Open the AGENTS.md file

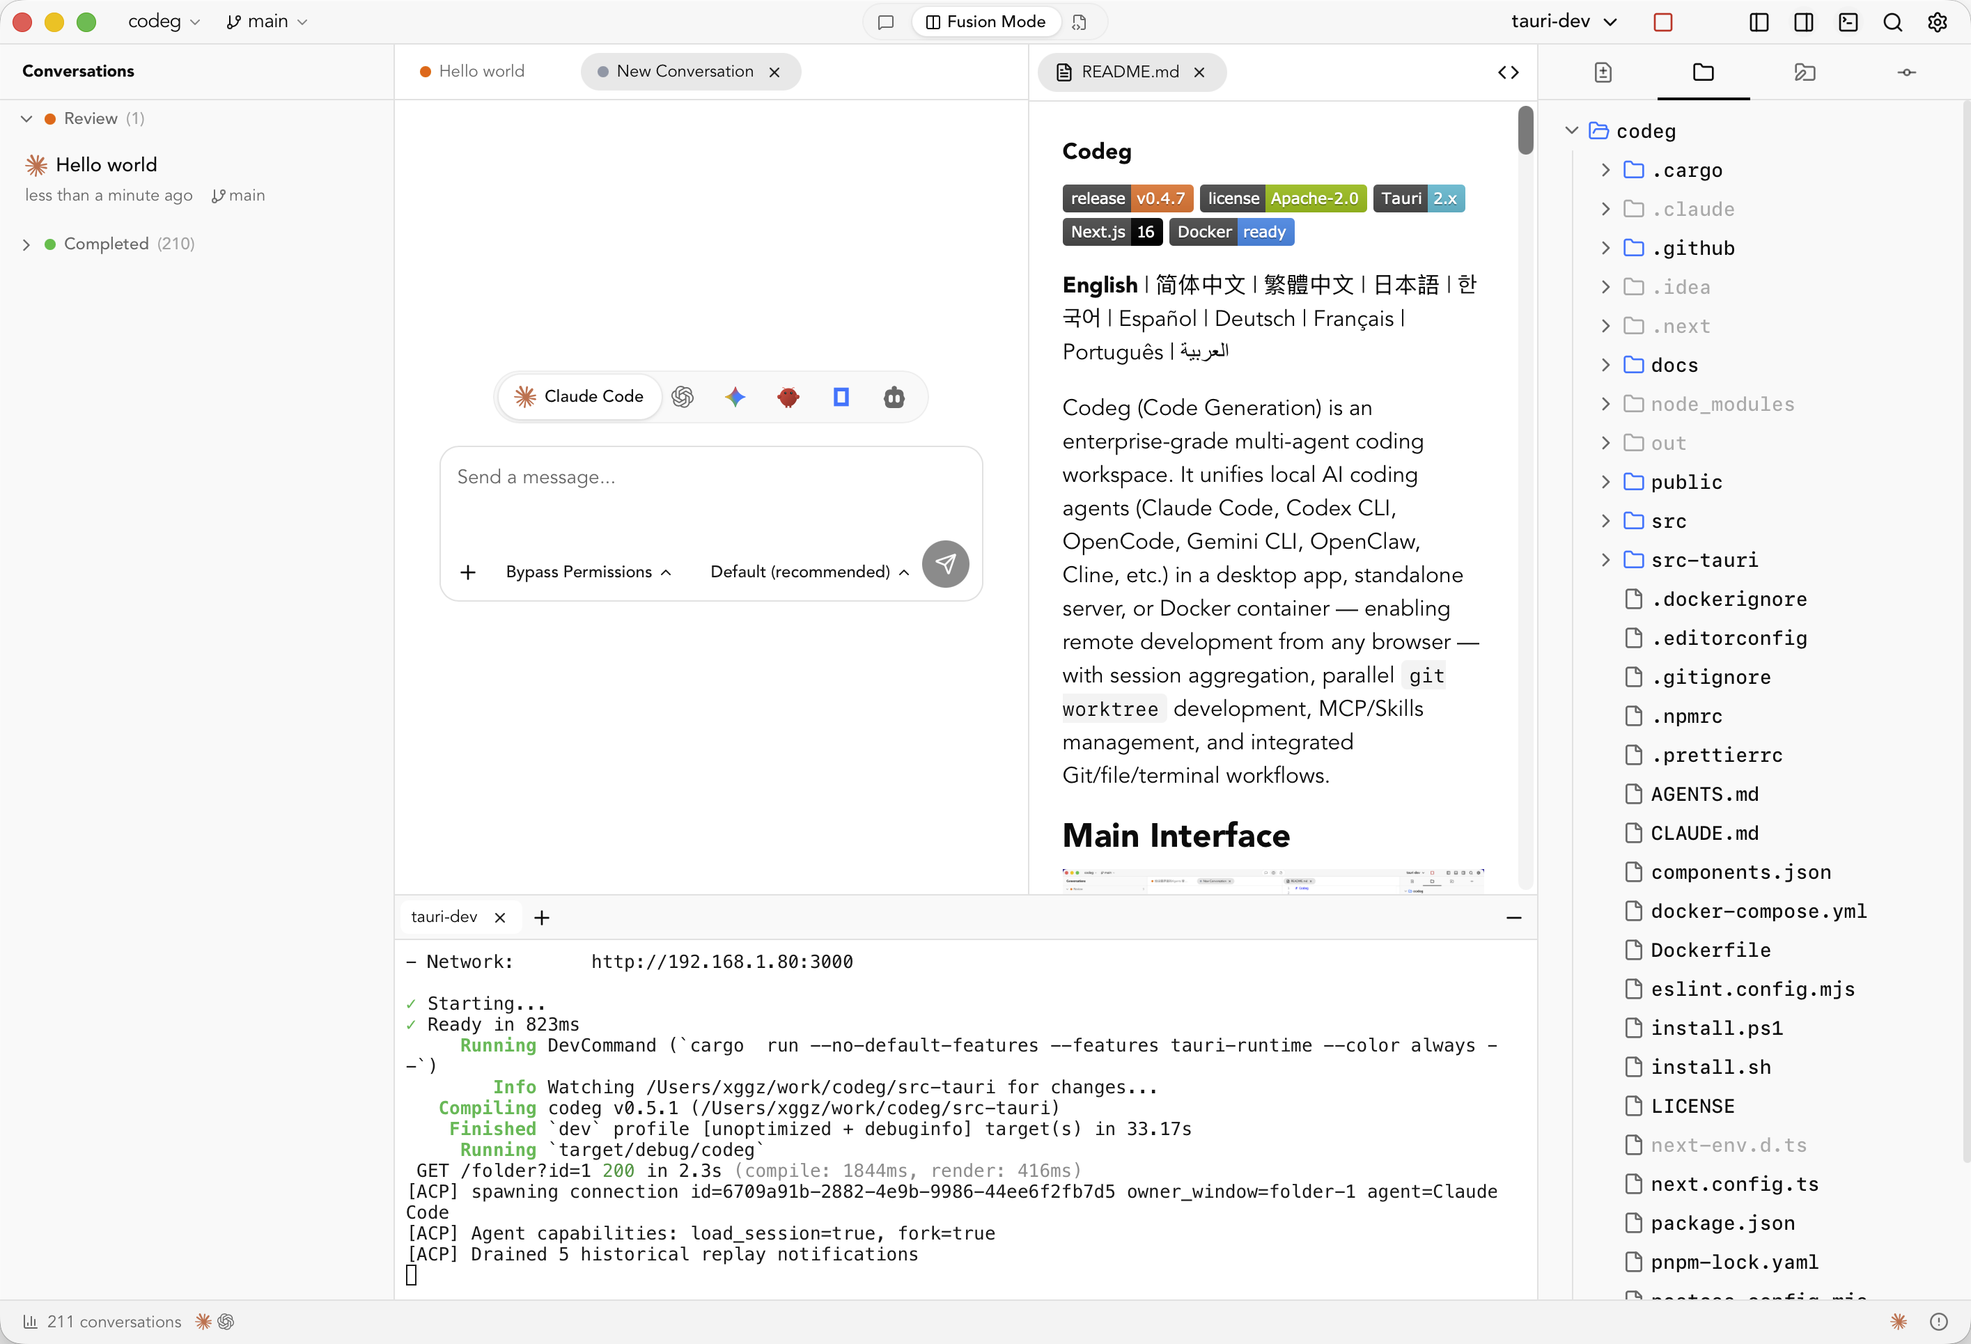[1705, 795]
